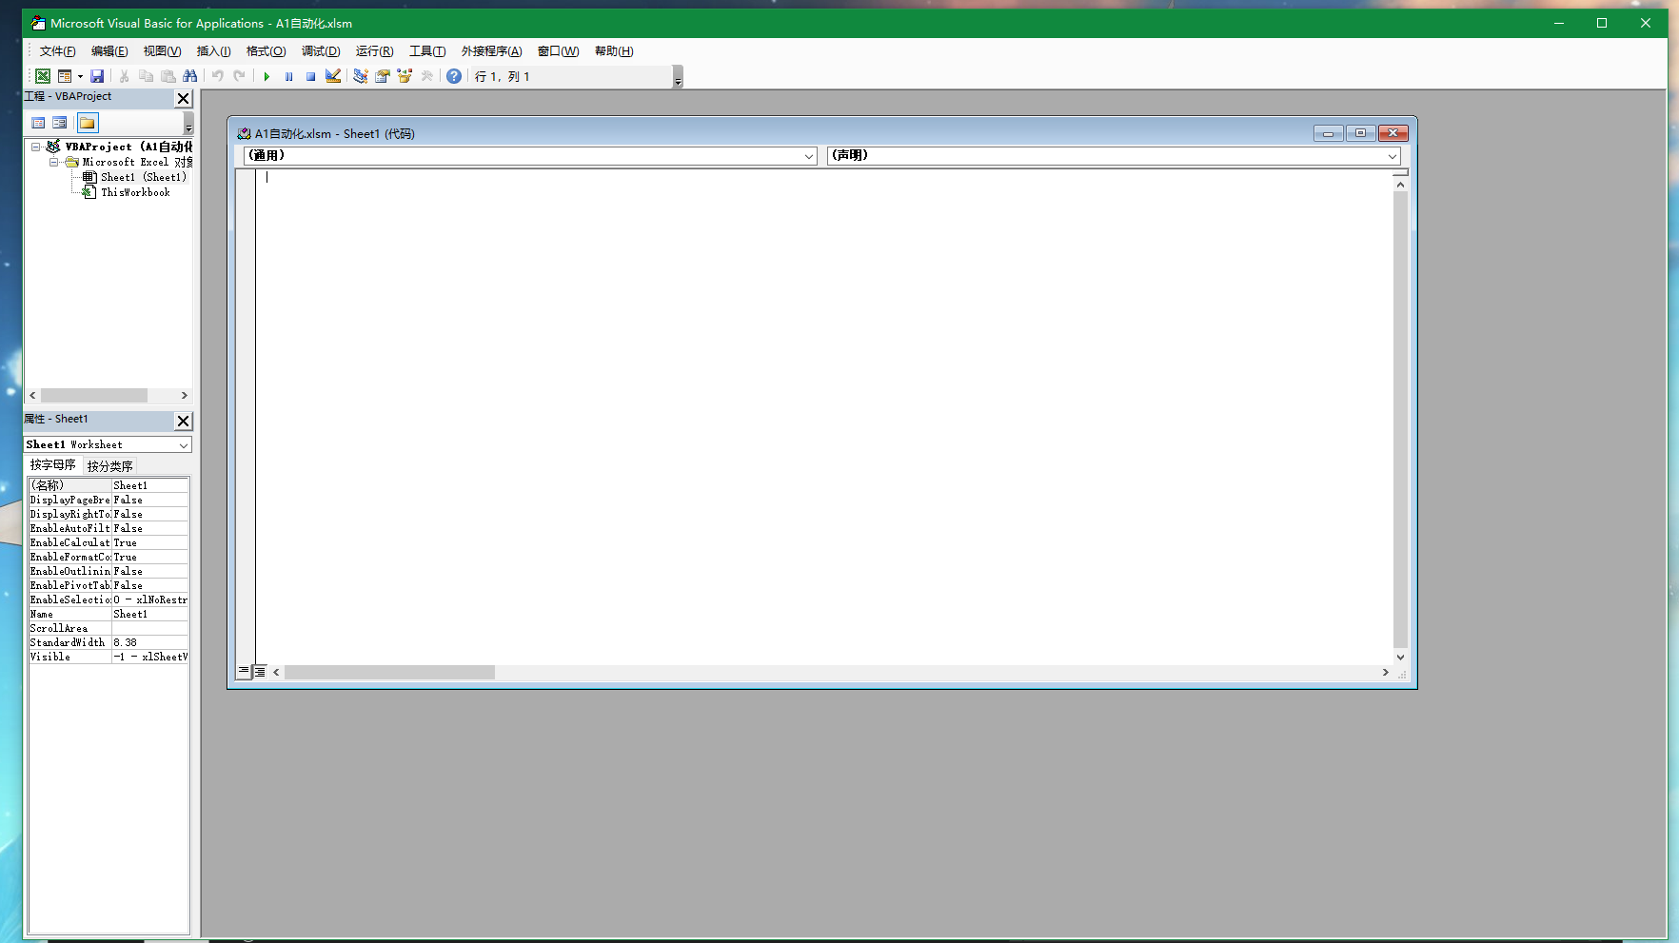Open the 视图(V) menu

[x=162, y=51]
